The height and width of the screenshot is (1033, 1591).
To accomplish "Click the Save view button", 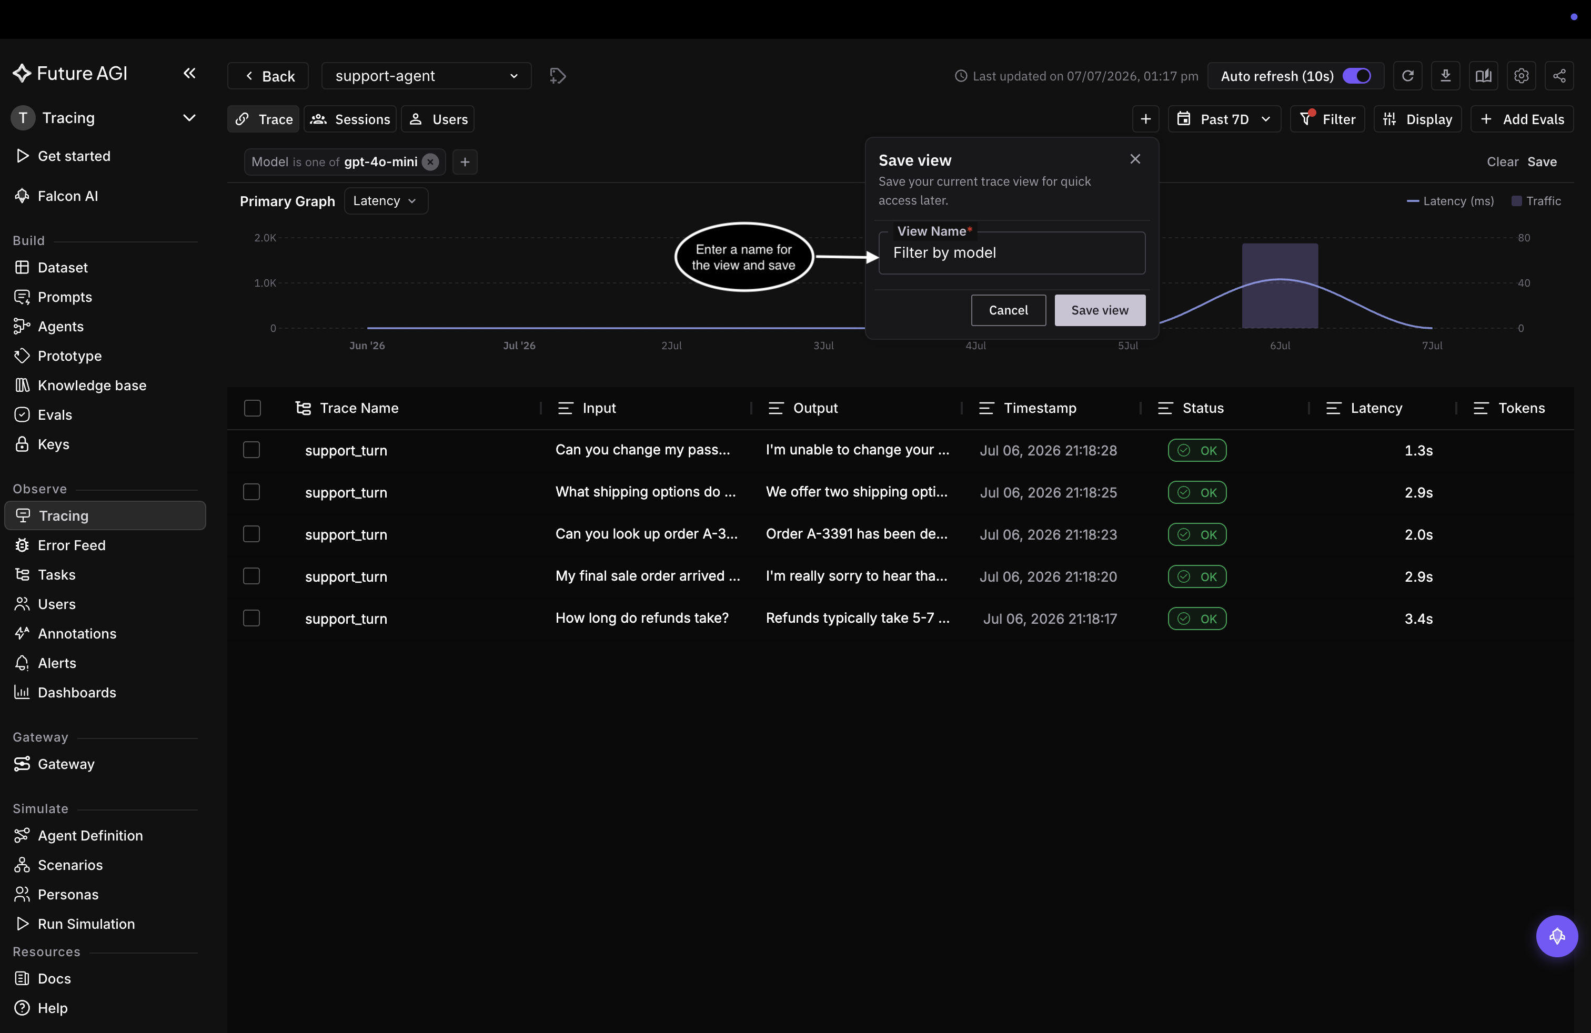I will [1100, 310].
